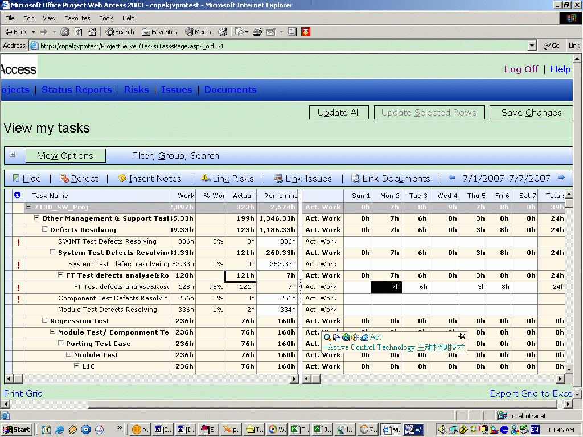Click the information indicator column header icon
The image size is (583, 437).
(18, 195)
